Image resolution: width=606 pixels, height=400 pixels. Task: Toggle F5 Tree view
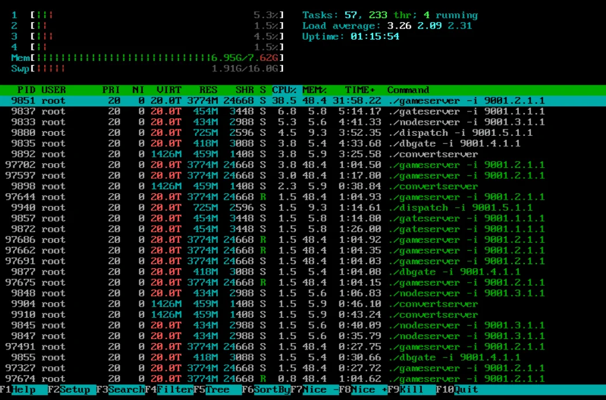(217, 390)
